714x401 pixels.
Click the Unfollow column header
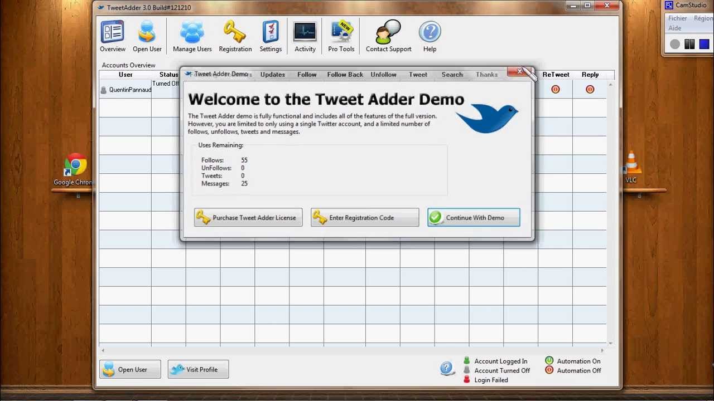pos(384,75)
